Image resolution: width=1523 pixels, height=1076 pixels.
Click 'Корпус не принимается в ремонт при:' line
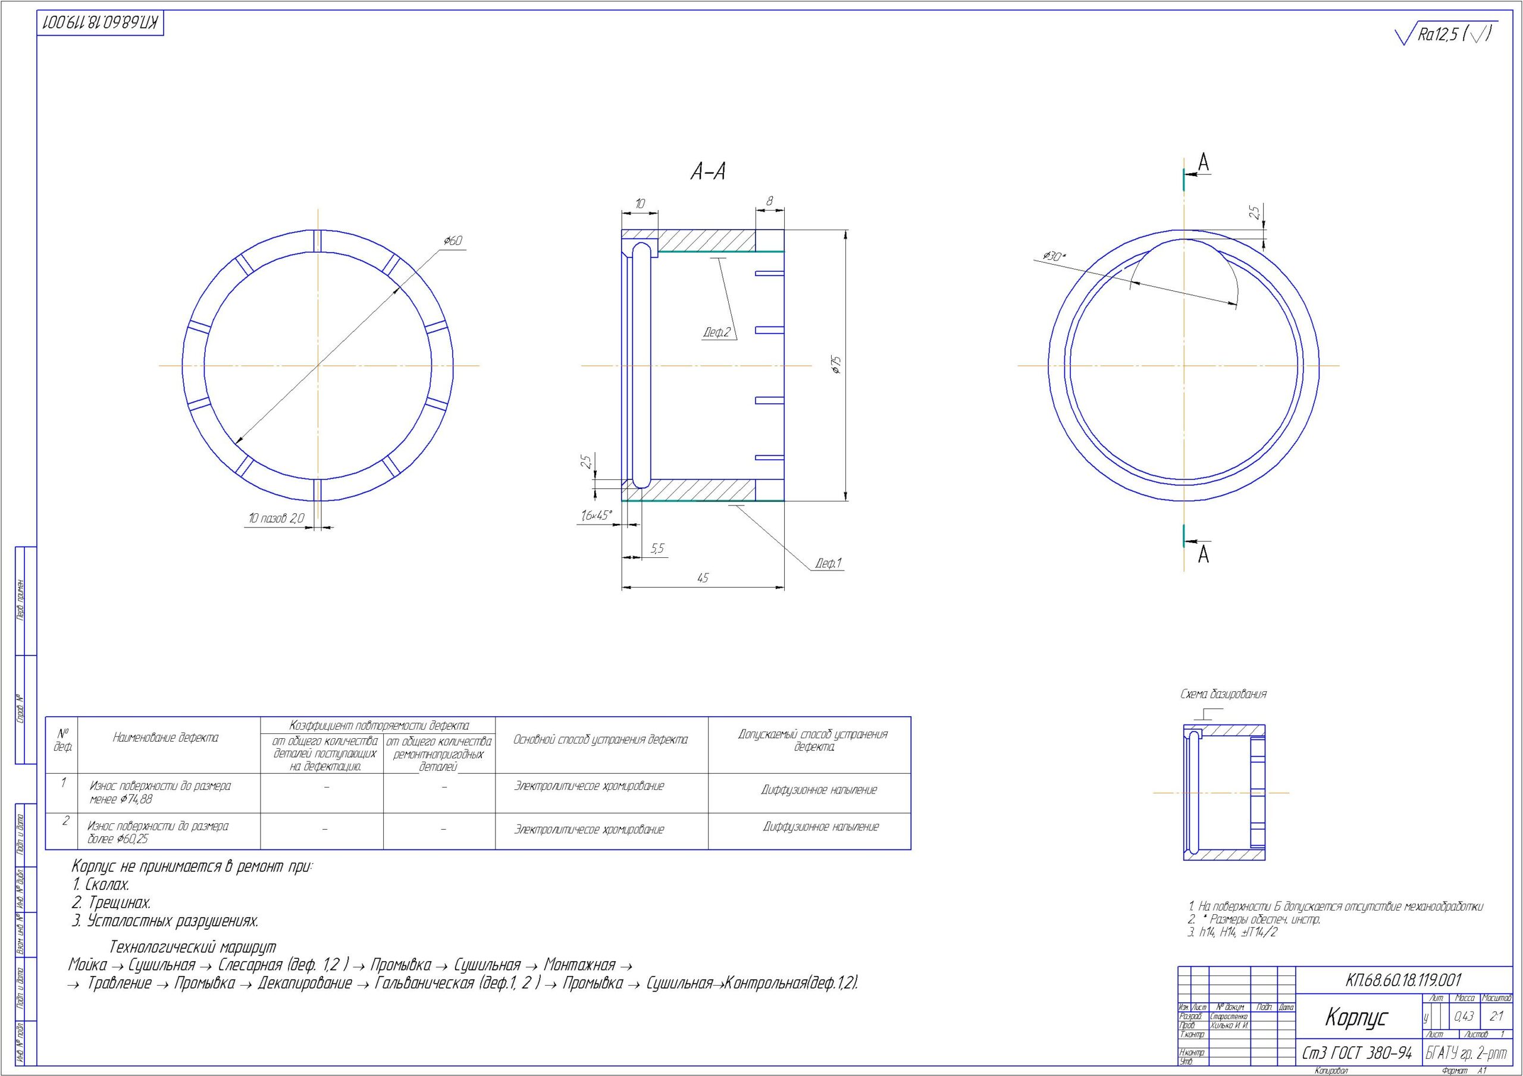coord(192,867)
